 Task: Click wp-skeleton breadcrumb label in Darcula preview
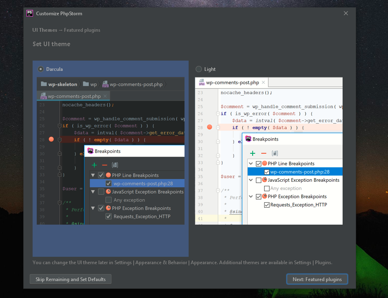tap(63, 84)
